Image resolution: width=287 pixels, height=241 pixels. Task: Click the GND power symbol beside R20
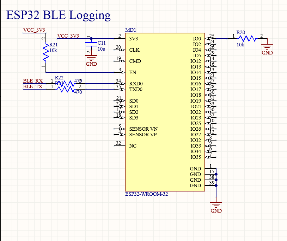click(267, 49)
